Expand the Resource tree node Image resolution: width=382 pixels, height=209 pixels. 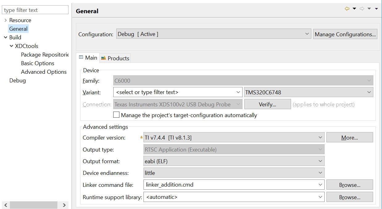(6, 20)
